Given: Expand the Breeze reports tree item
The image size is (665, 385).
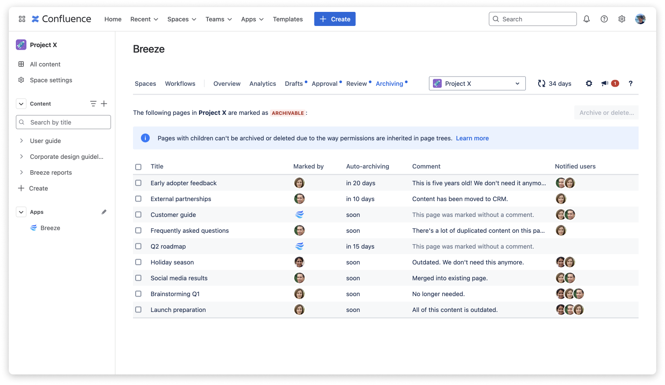Looking at the screenshot, I should coord(21,172).
